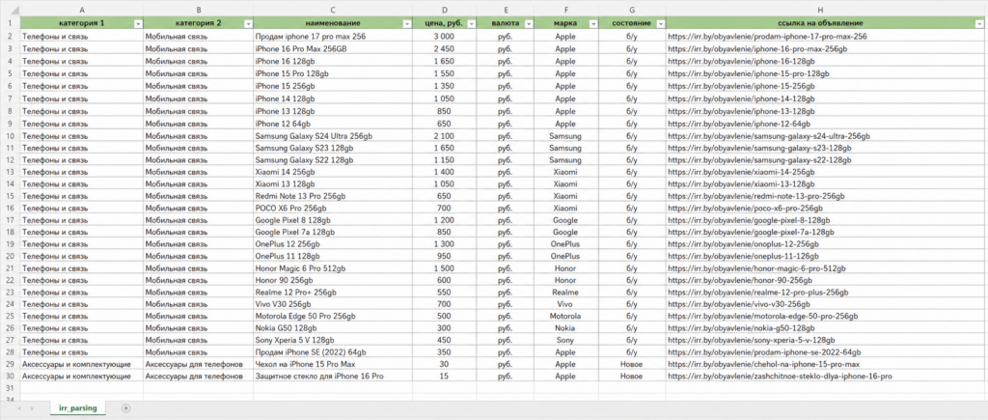The width and height of the screenshot is (988, 420).
Task: Open filter dropdown for категория 2 column
Action: point(248,23)
